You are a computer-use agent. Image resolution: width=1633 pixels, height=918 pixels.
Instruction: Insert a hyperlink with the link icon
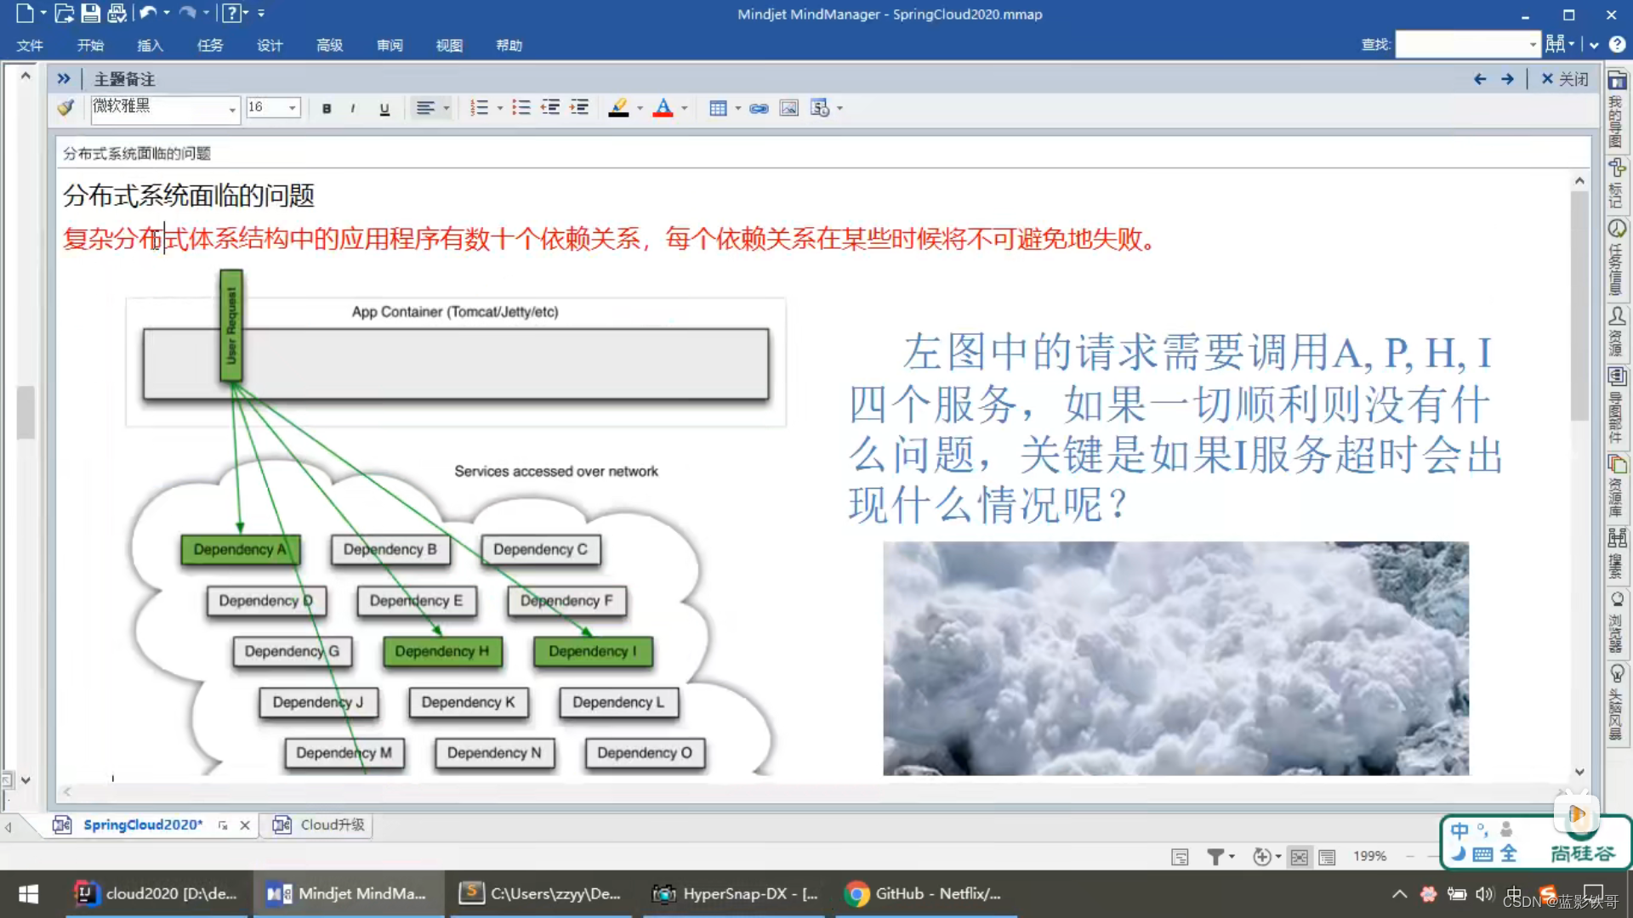(x=759, y=108)
